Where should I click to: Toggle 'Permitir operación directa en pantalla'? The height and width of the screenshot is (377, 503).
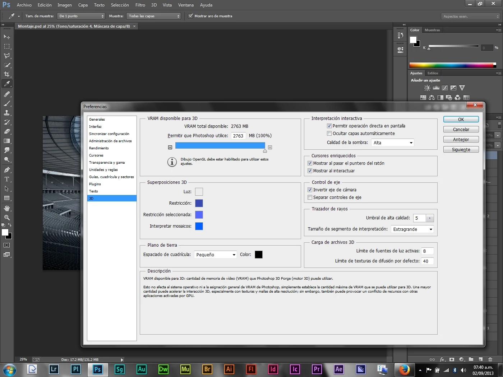(329, 126)
